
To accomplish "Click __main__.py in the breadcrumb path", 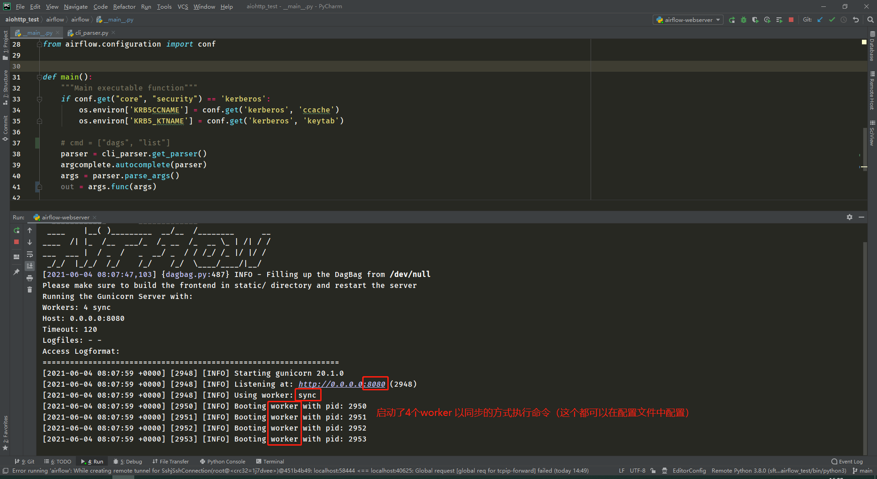I will 115,19.
